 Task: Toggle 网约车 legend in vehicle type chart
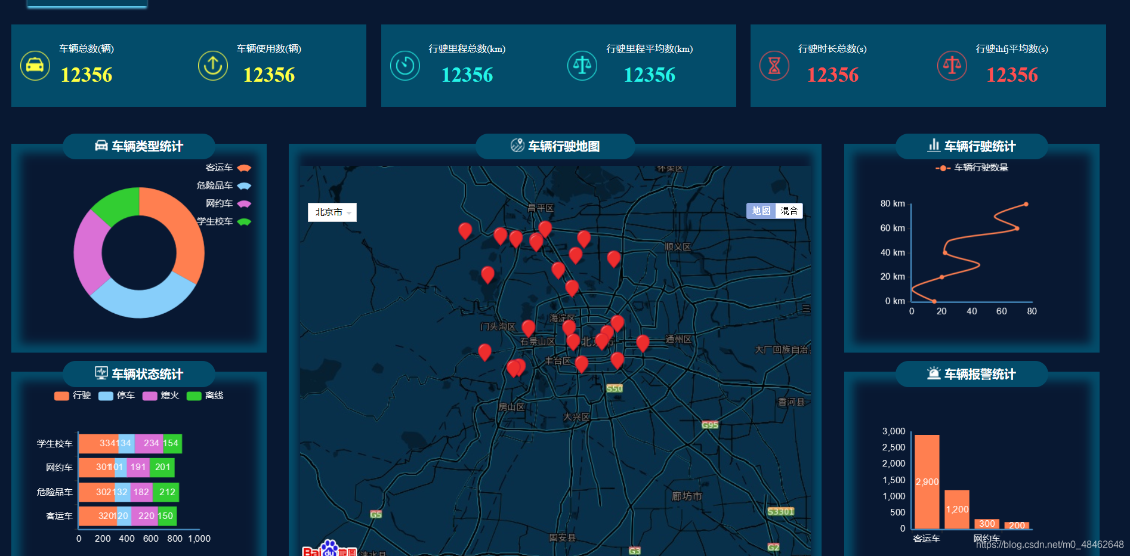point(229,204)
